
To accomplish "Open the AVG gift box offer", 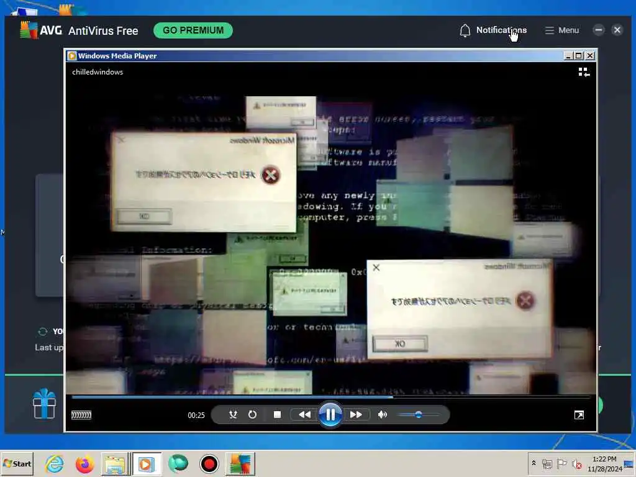I will (x=44, y=404).
